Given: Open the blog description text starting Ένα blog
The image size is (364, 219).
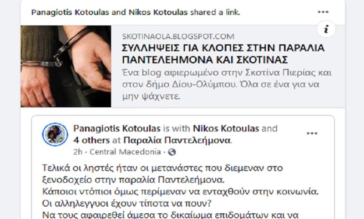Looking at the screenshot, I should pos(227,85).
